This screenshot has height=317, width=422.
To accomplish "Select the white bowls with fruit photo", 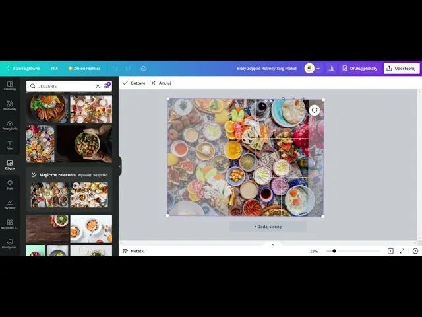I will 91,229.
